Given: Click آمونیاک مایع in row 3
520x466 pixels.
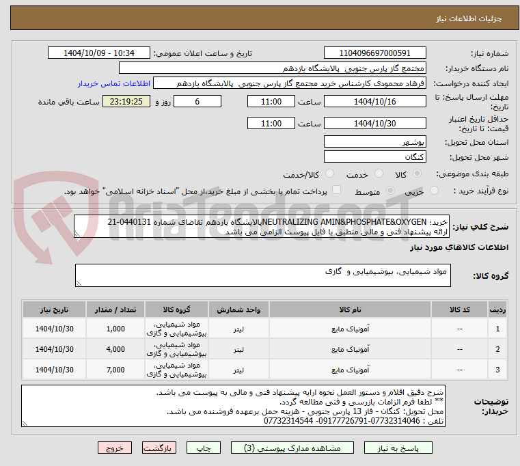Looking at the screenshot, I should tap(351, 370).
